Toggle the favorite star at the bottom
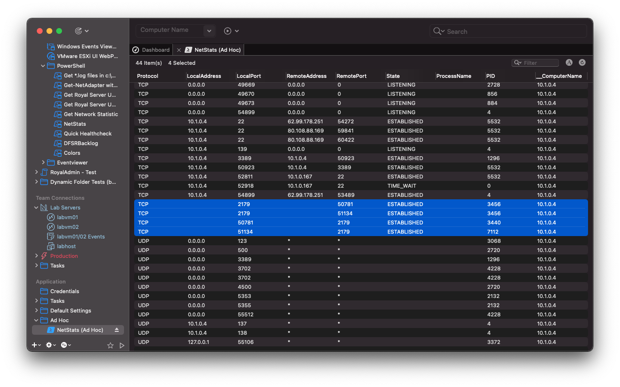The image size is (620, 387). click(110, 345)
